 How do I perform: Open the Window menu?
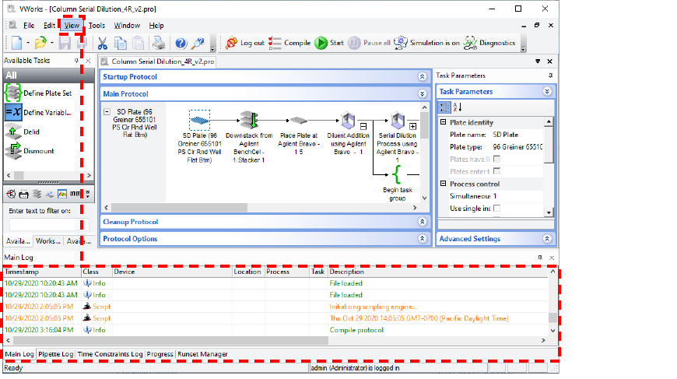click(x=127, y=26)
